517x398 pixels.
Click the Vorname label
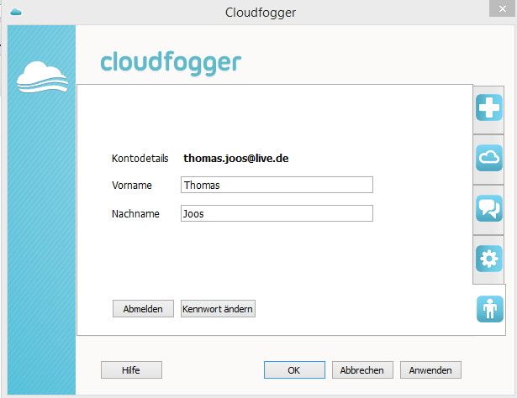(x=132, y=185)
